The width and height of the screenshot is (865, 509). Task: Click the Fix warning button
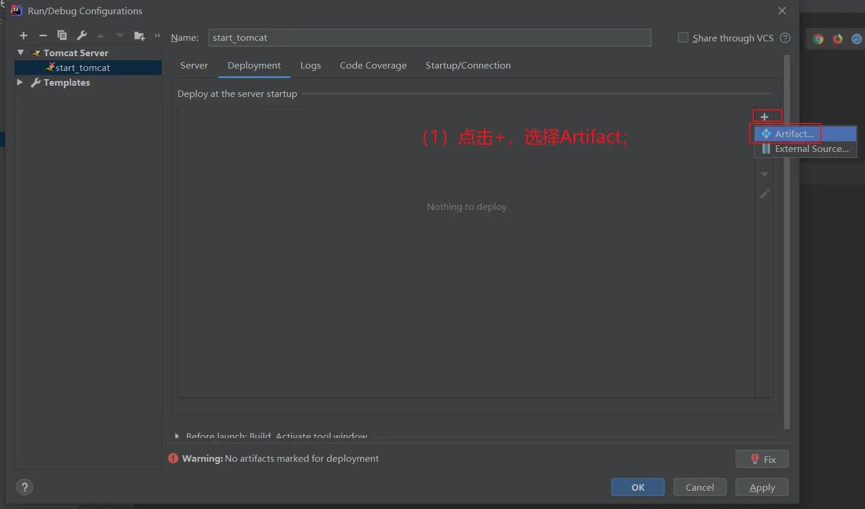click(x=762, y=459)
